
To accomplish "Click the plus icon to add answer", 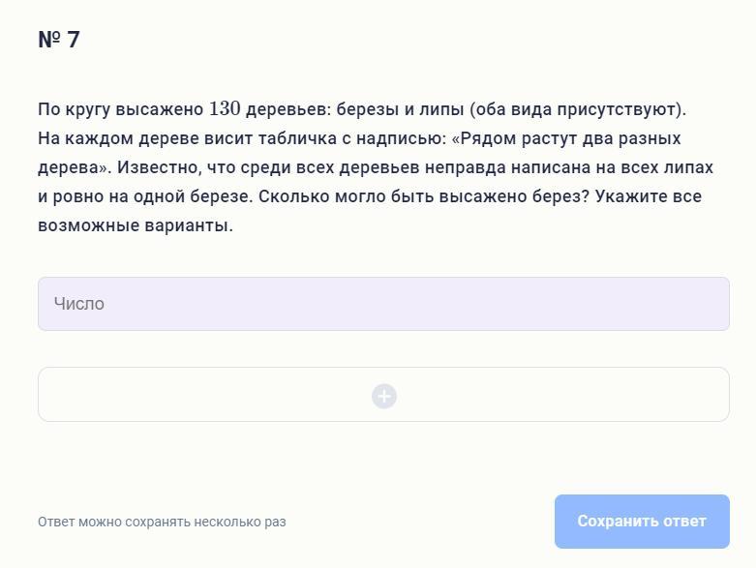I will point(384,396).
